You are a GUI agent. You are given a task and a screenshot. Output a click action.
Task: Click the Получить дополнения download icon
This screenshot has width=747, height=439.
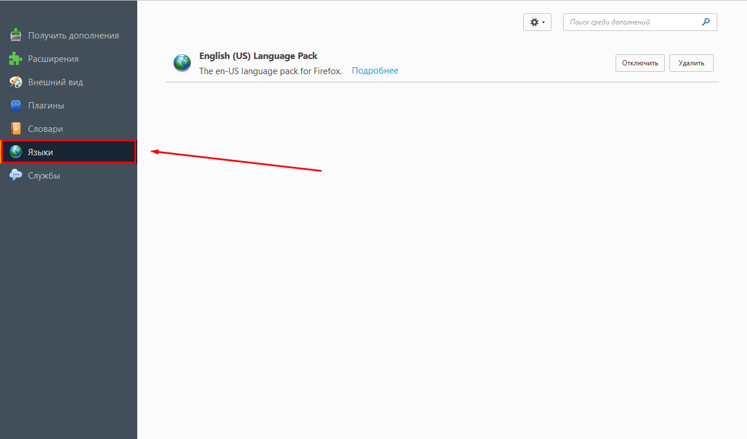(x=16, y=35)
